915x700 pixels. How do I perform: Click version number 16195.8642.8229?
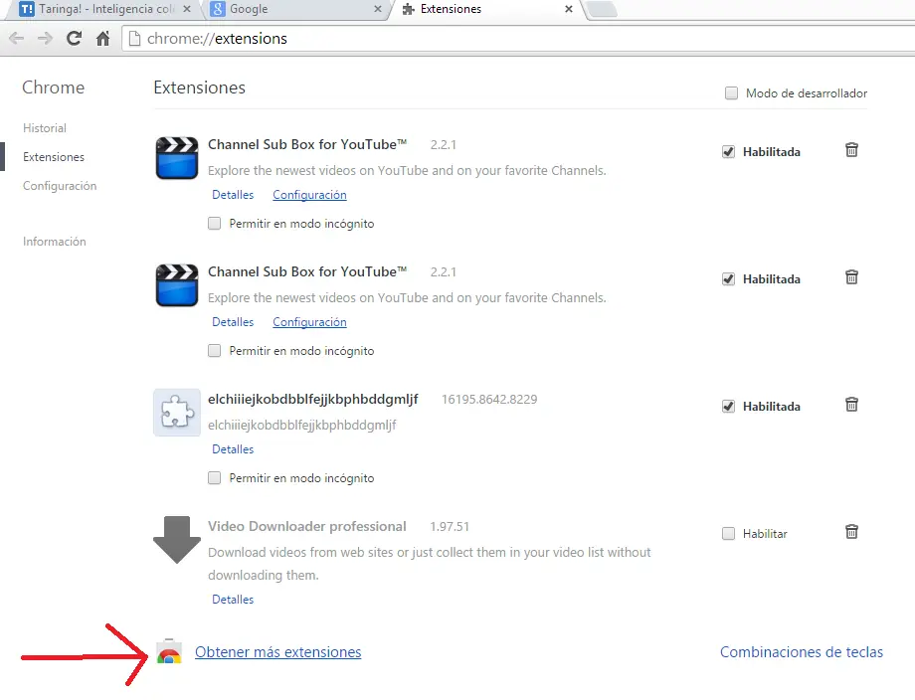click(x=489, y=400)
